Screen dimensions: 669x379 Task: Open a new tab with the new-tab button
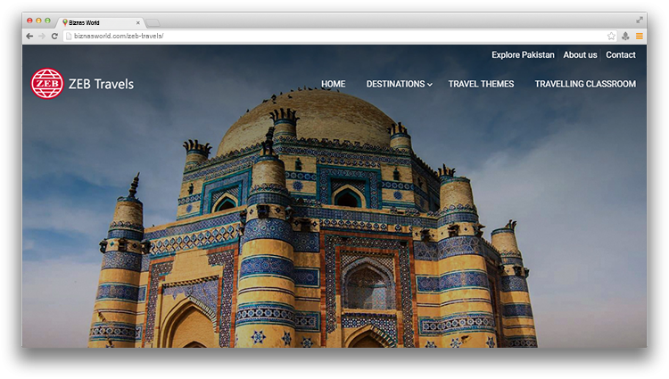coord(153,22)
